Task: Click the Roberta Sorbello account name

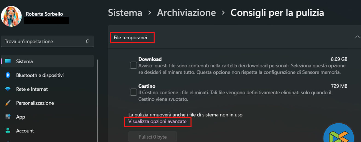Action: click(x=44, y=14)
